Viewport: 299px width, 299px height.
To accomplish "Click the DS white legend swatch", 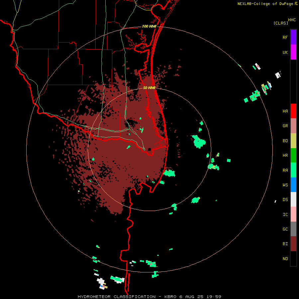I will point(293,199).
